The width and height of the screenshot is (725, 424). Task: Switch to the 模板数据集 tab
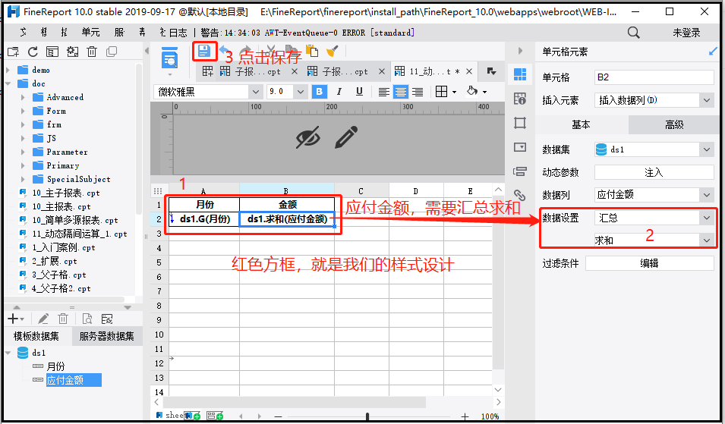click(x=36, y=336)
